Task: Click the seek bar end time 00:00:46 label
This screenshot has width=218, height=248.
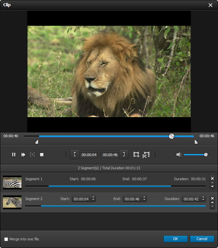Action: tap(207, 136)
